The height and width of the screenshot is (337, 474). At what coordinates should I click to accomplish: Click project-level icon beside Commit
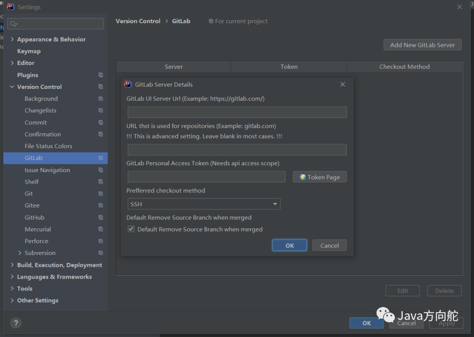101,122
